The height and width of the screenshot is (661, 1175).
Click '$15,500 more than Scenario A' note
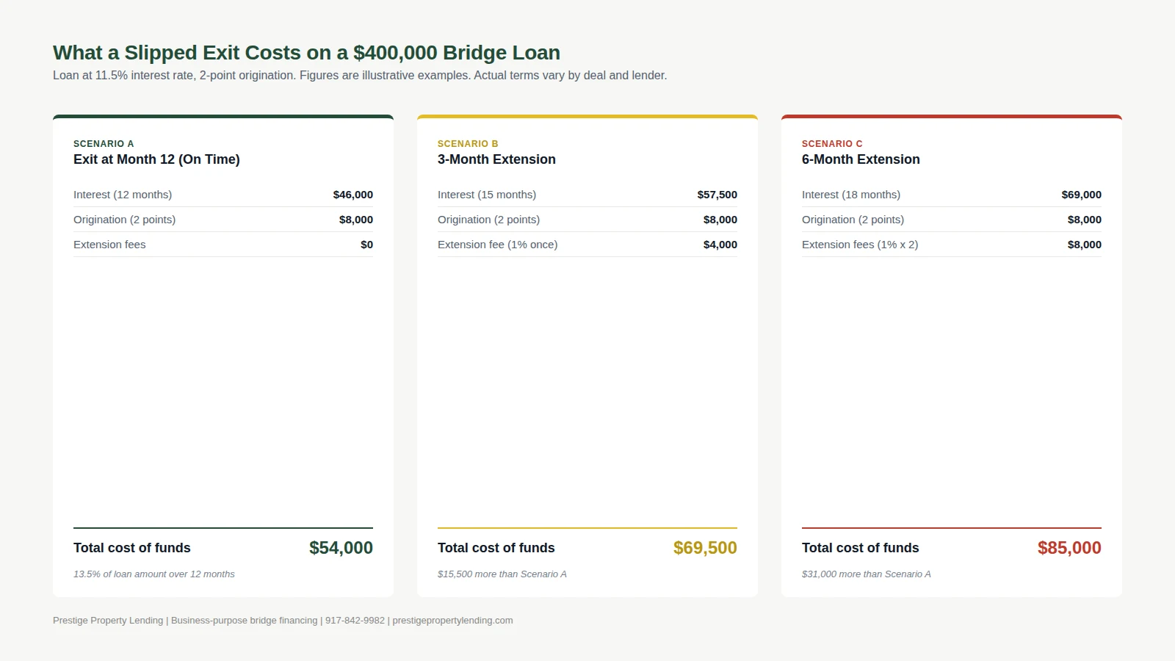502,574
